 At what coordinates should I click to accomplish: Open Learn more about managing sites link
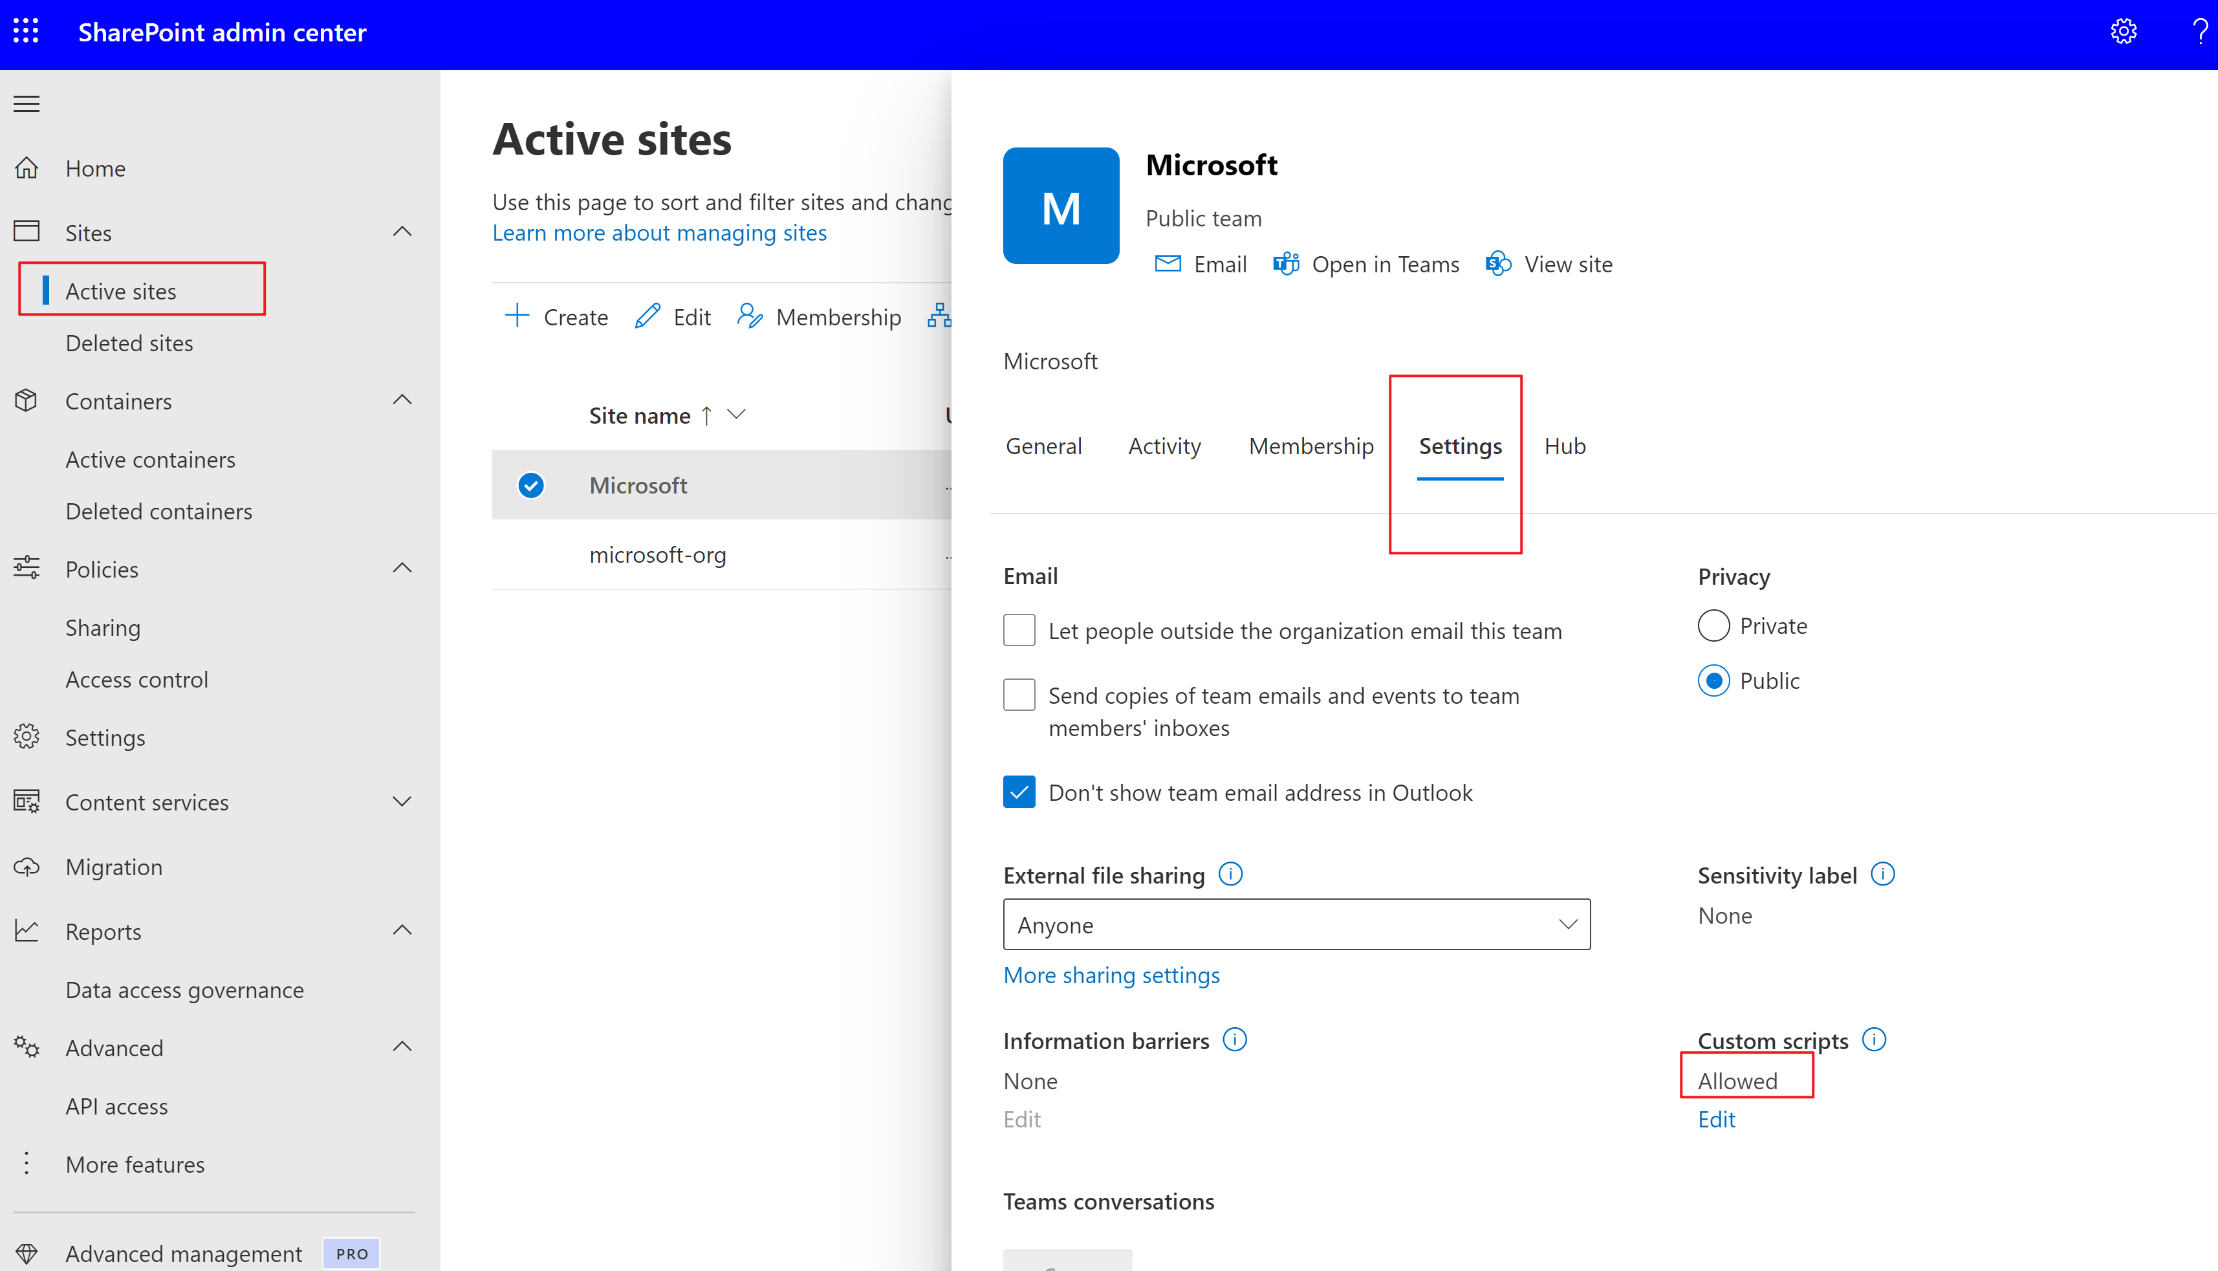pos(659,232)
